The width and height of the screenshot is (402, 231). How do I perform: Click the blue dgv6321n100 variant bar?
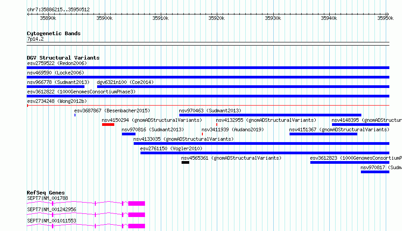point(243,87)
